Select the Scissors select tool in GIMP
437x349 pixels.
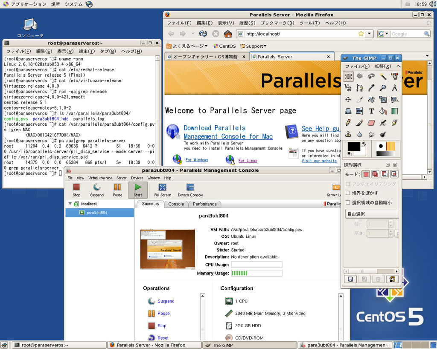[x=348, y=88]
